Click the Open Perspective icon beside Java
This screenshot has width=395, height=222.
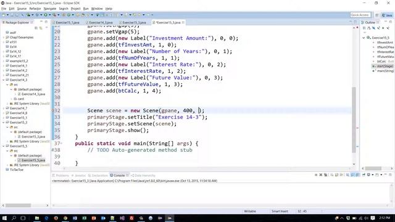(x=377, y=15)
